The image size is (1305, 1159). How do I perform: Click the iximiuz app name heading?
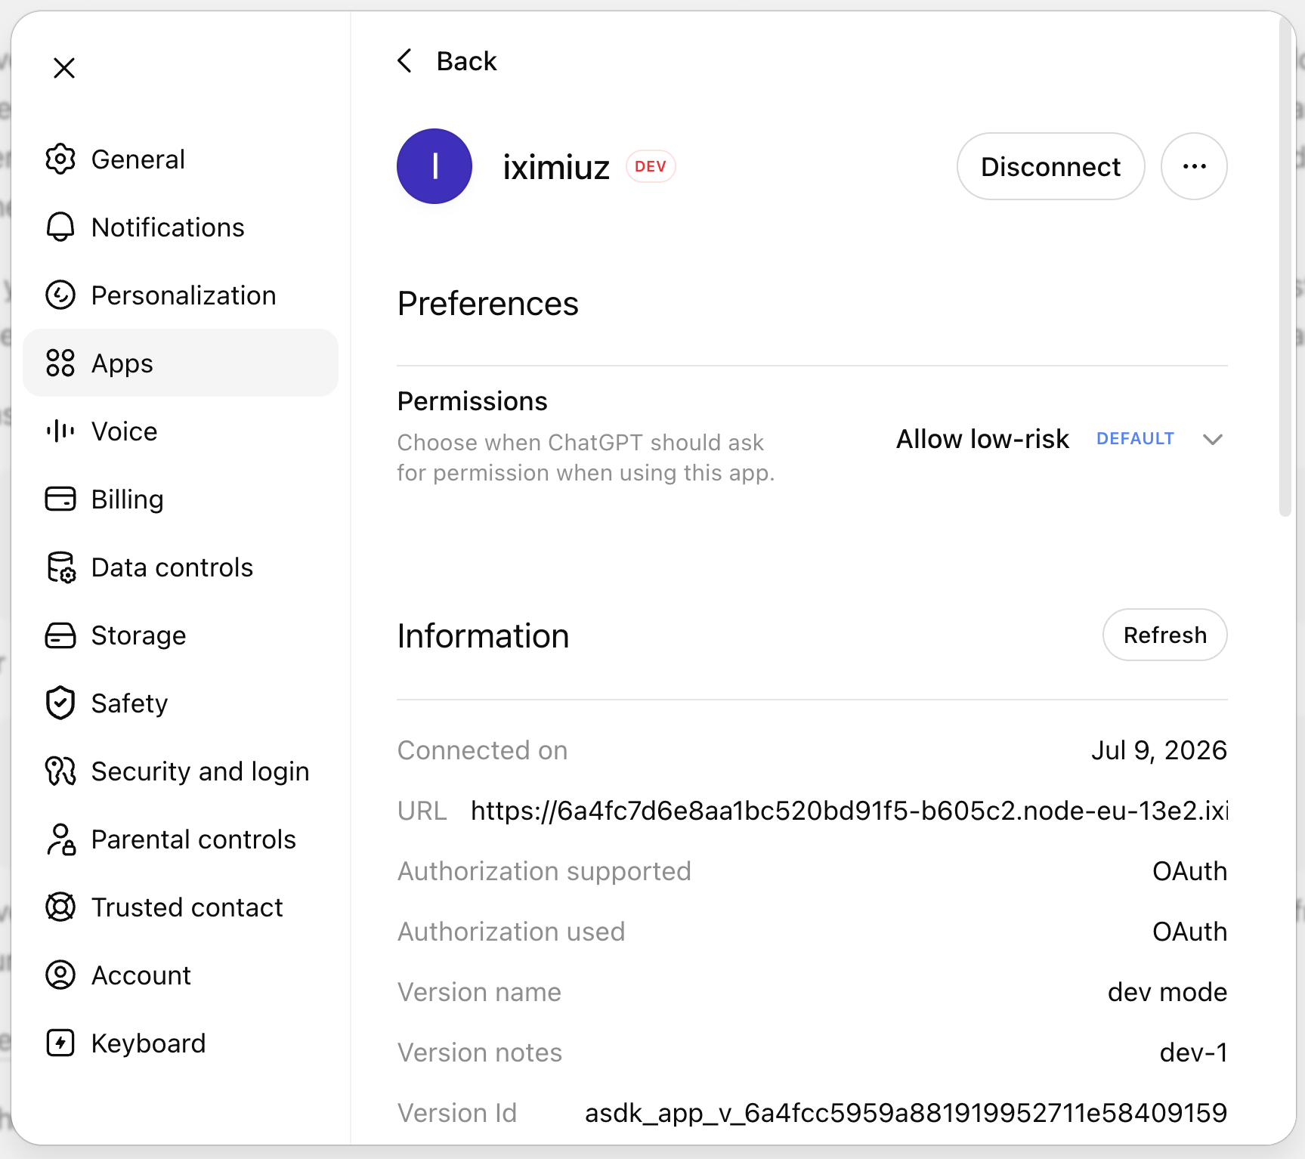pos(556,167)
